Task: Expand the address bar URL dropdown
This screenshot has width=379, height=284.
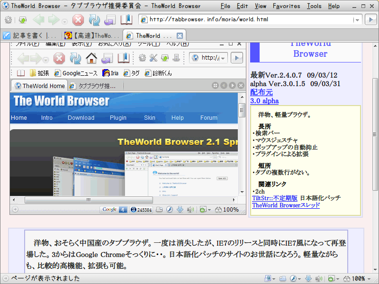Action: coord(357,20)
